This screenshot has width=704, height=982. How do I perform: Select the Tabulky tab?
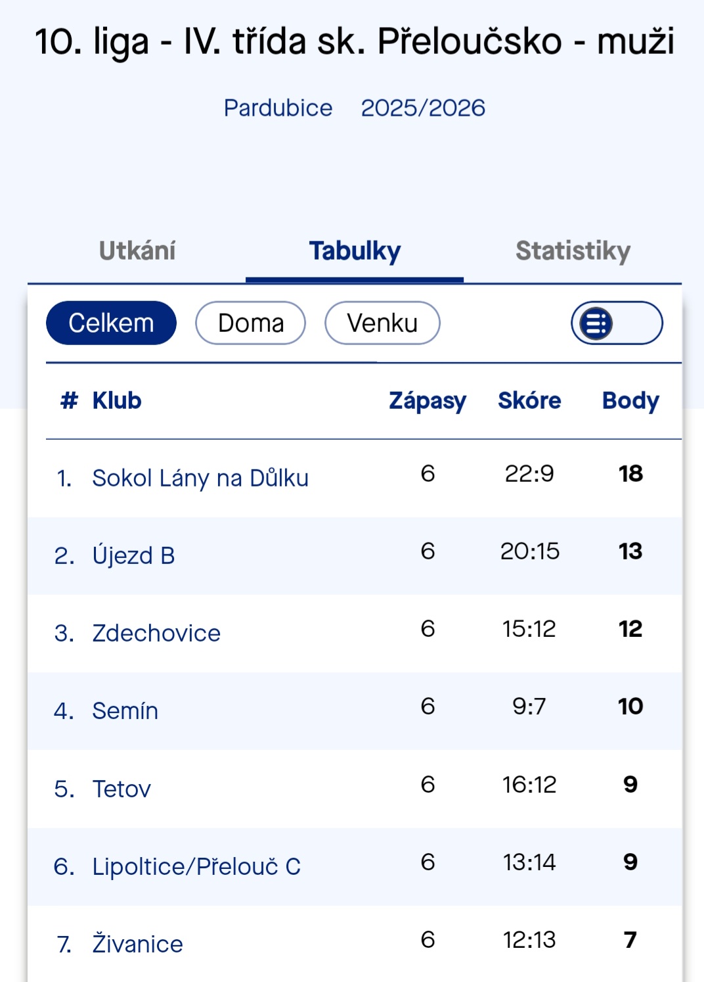coord(355,251)
